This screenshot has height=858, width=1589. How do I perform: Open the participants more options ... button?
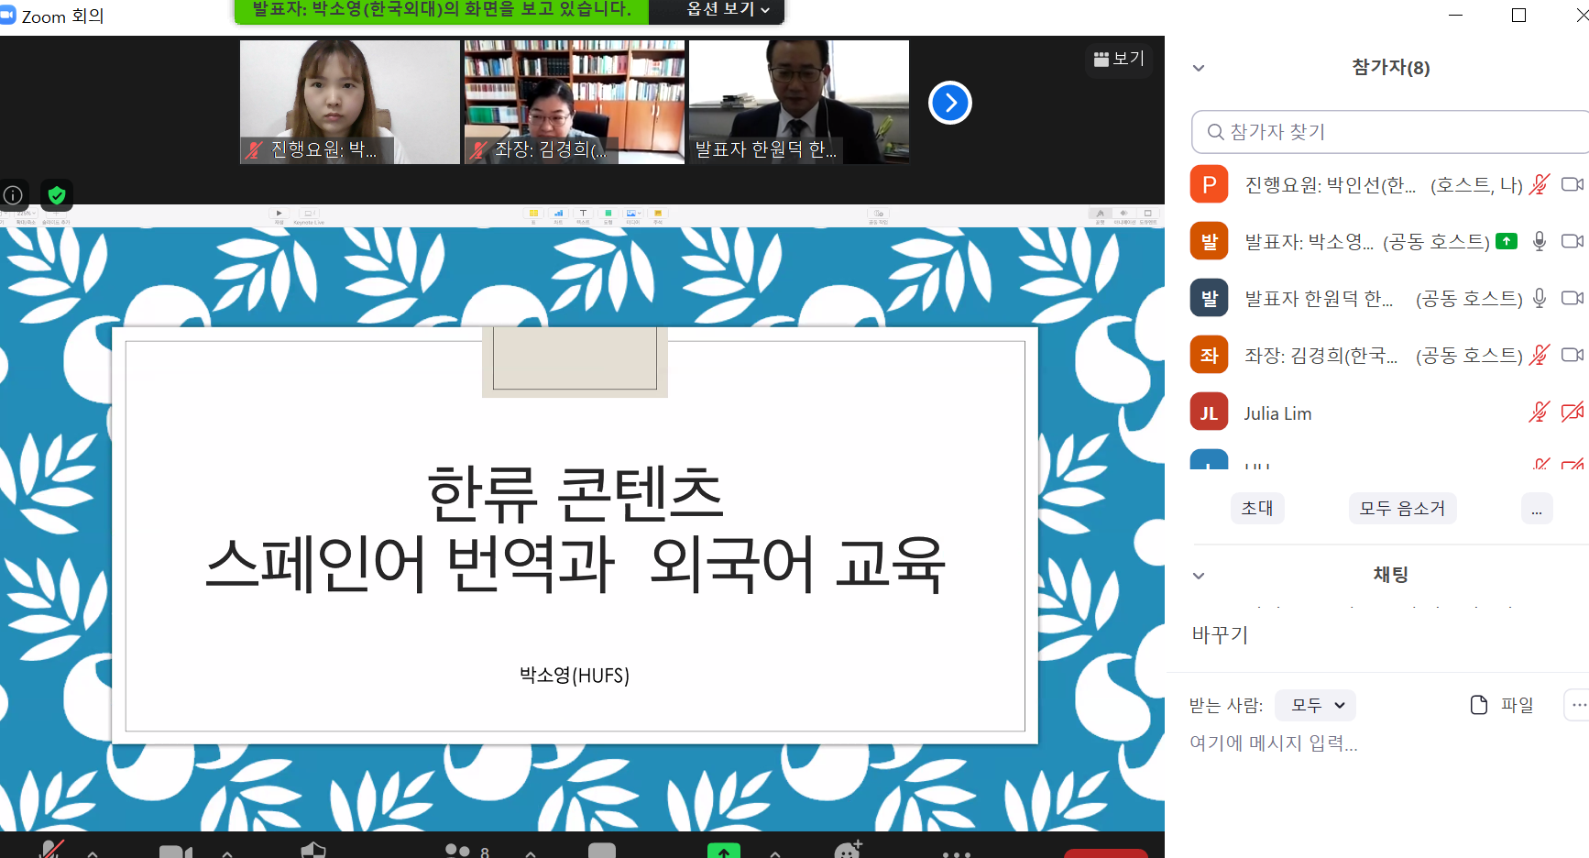1537,508
